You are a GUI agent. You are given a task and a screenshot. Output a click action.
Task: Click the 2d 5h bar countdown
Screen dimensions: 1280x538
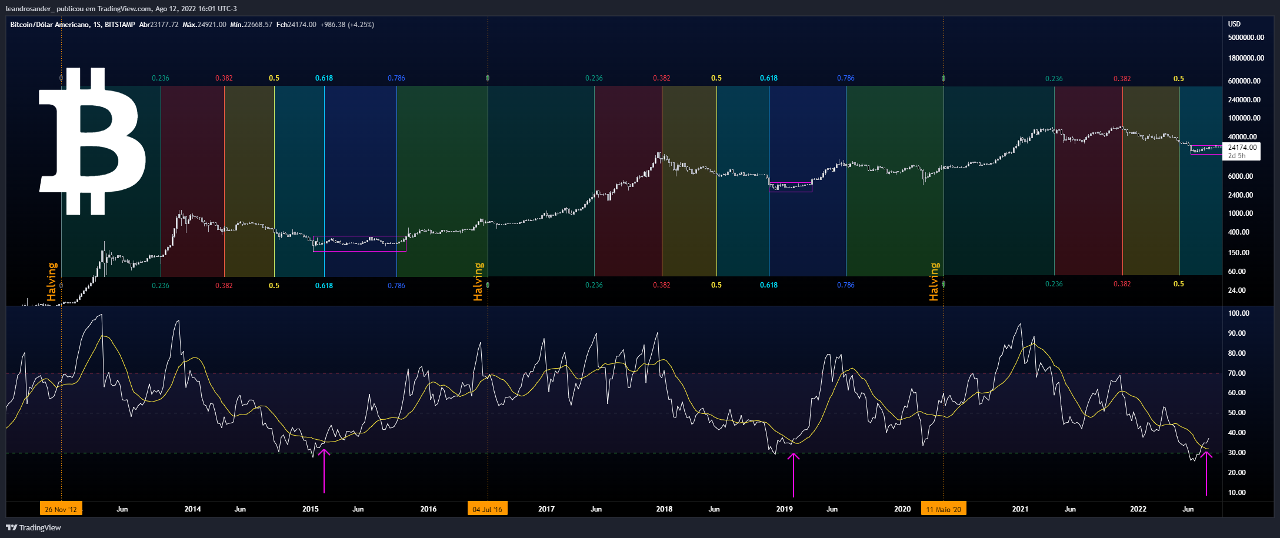1236,156
